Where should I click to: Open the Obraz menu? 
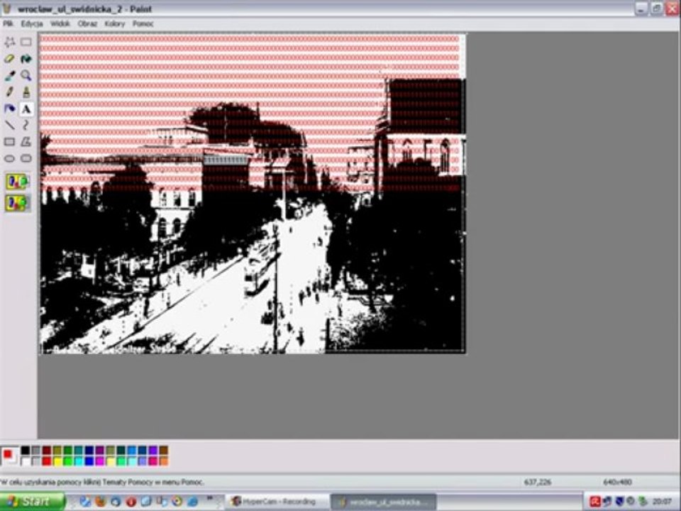coord(87,23)
